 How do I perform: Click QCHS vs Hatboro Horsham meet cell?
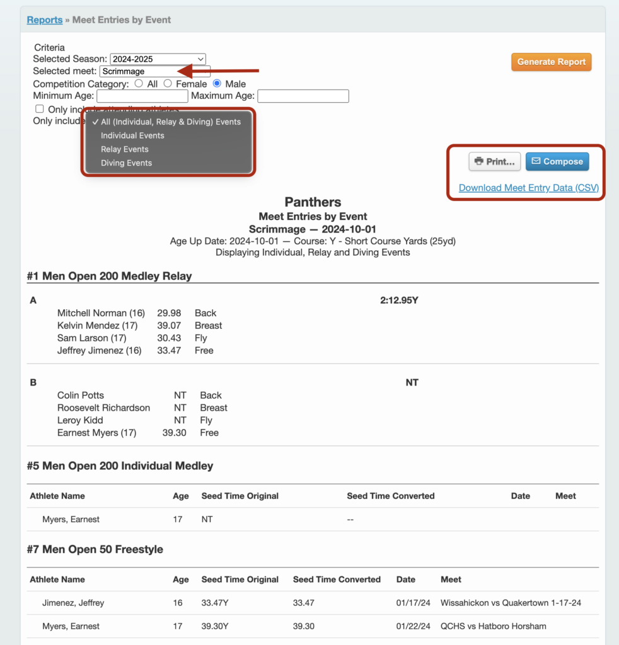(x=494, y=626)
